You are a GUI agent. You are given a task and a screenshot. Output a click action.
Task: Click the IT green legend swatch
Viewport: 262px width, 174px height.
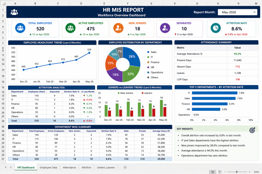(148, 57)
